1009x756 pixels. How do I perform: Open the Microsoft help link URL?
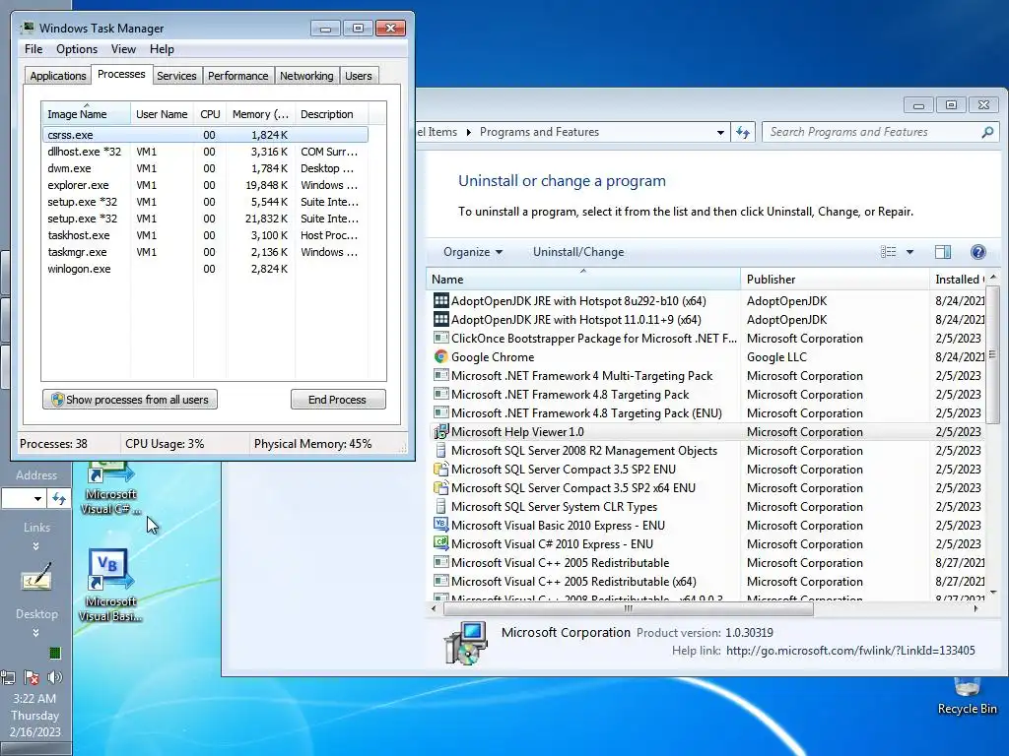850,651
